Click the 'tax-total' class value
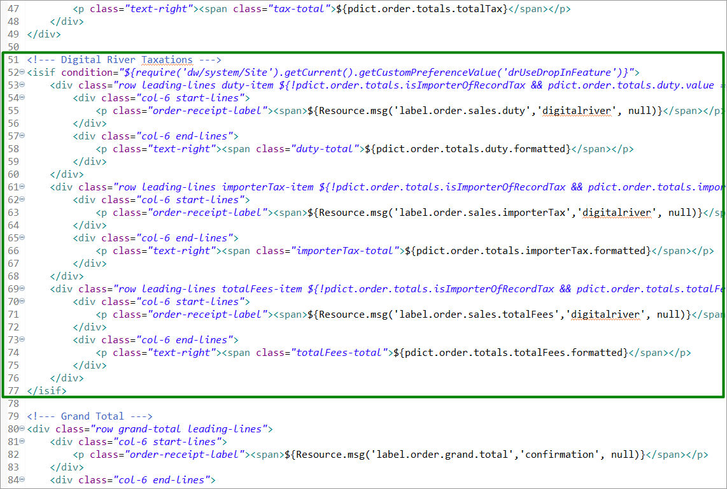The image size is (727, 489). (299, 9)
